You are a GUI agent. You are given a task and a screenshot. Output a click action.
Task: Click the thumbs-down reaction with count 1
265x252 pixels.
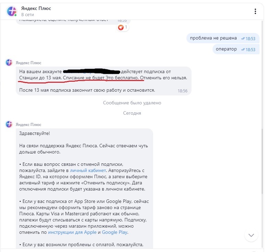click(x=123, y=27)
